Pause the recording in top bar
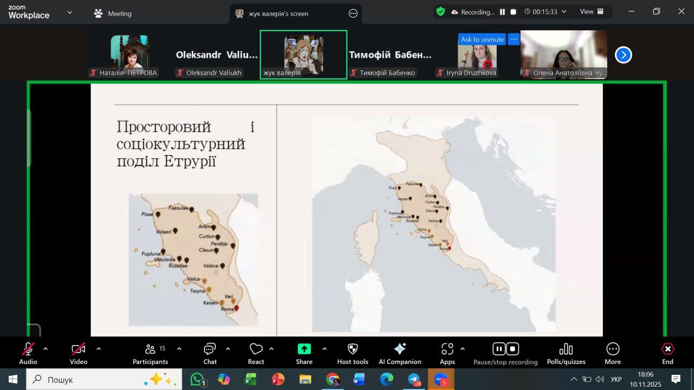694x390 pixels. tap(503, 12)
